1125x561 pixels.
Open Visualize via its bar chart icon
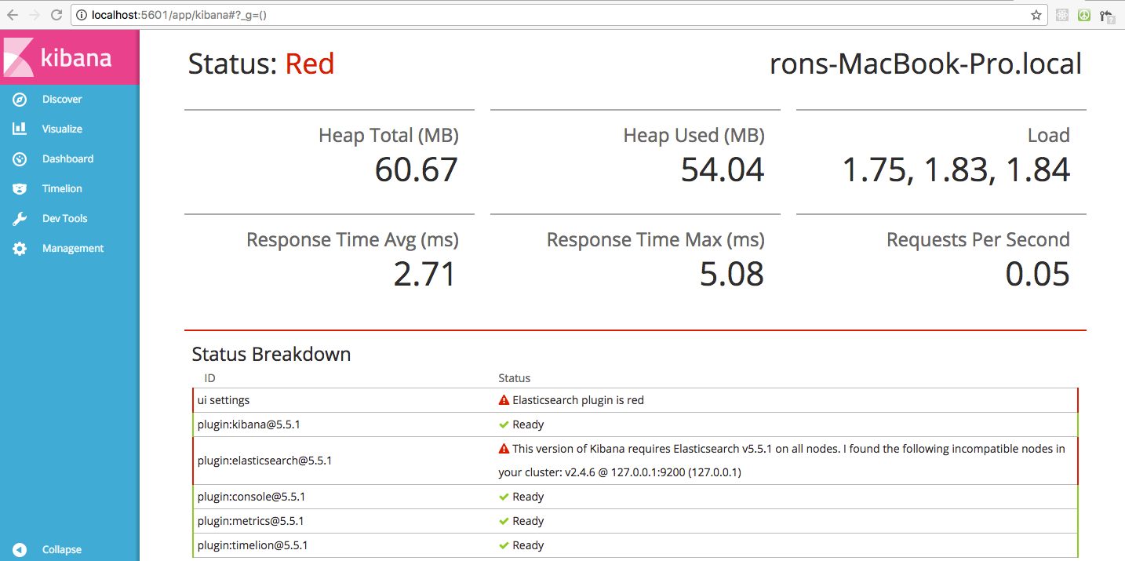20,129
